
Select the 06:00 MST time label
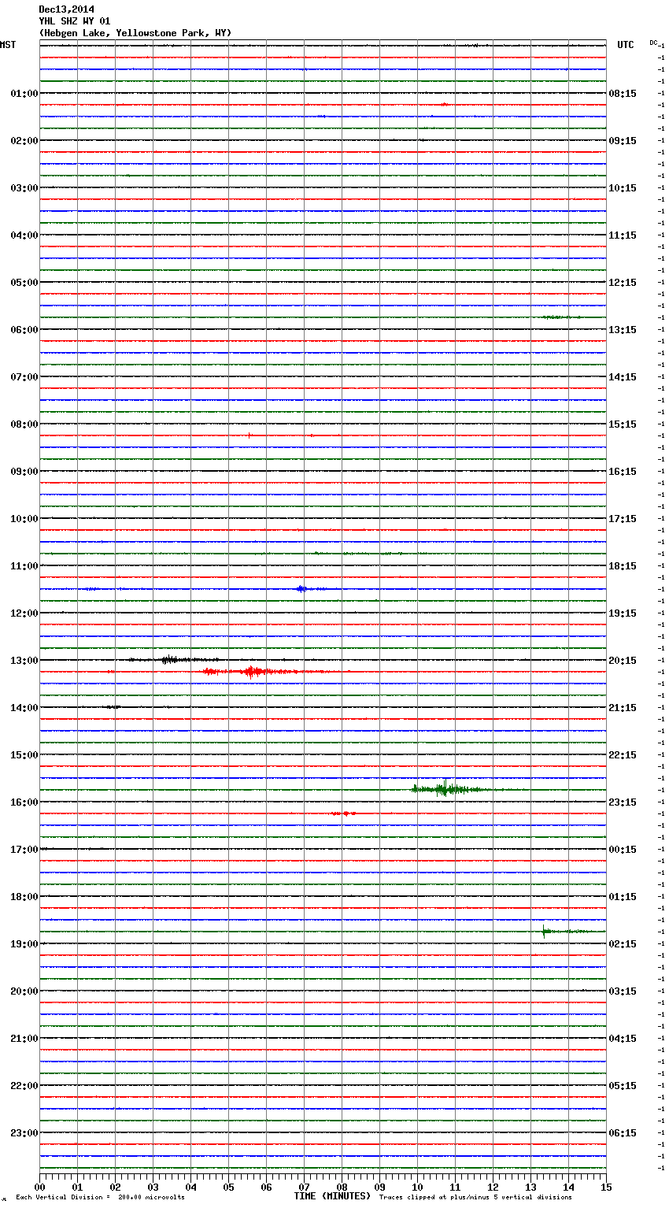(24, 330)
